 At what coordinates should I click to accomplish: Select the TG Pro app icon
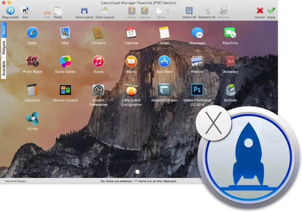(32, 119)
